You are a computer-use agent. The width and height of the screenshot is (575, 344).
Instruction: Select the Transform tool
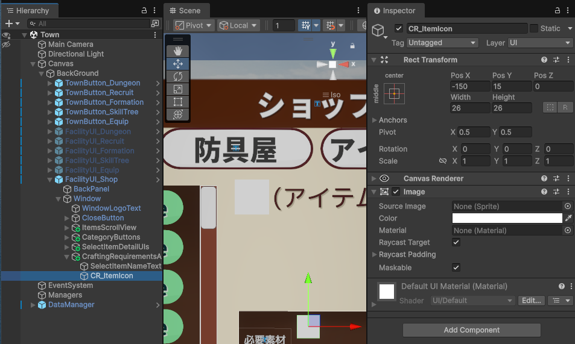pos(177,114)
